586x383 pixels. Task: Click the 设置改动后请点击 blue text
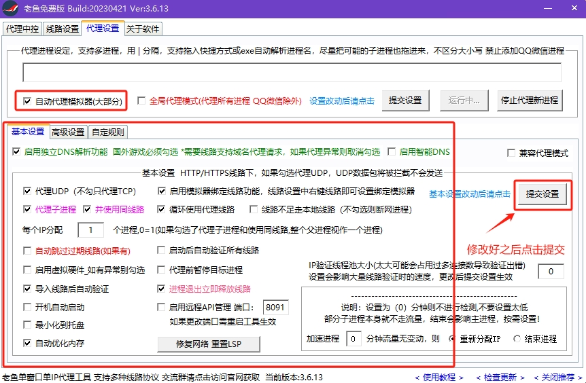point(342,101)
